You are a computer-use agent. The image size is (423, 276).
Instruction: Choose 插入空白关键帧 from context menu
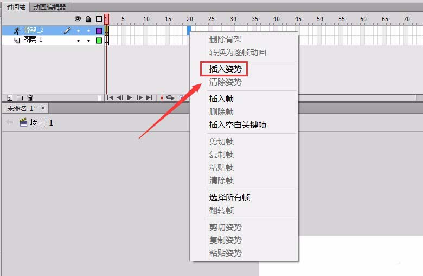pos(238,125)
